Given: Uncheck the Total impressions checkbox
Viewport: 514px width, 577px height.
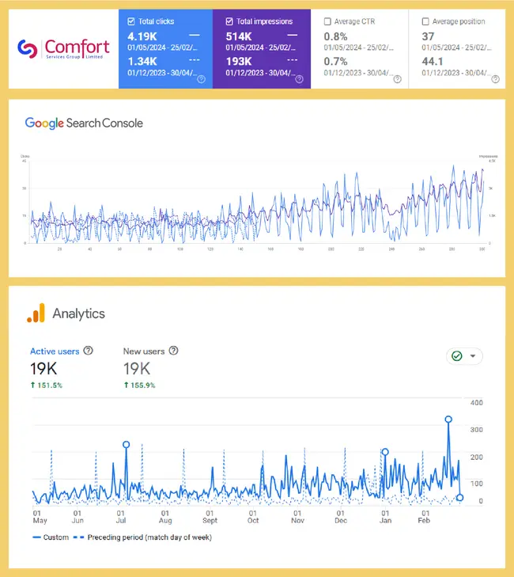Looking at the screenshot, I should point(229,21).
